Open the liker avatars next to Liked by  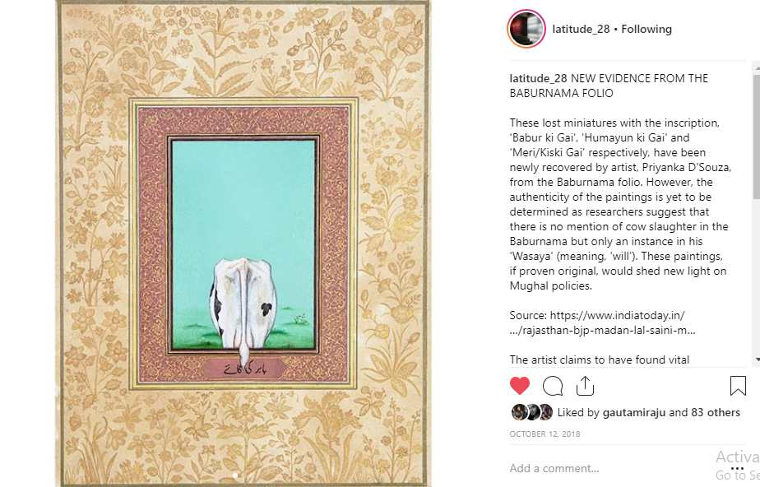pyautogui.click(x=532, y=412)
